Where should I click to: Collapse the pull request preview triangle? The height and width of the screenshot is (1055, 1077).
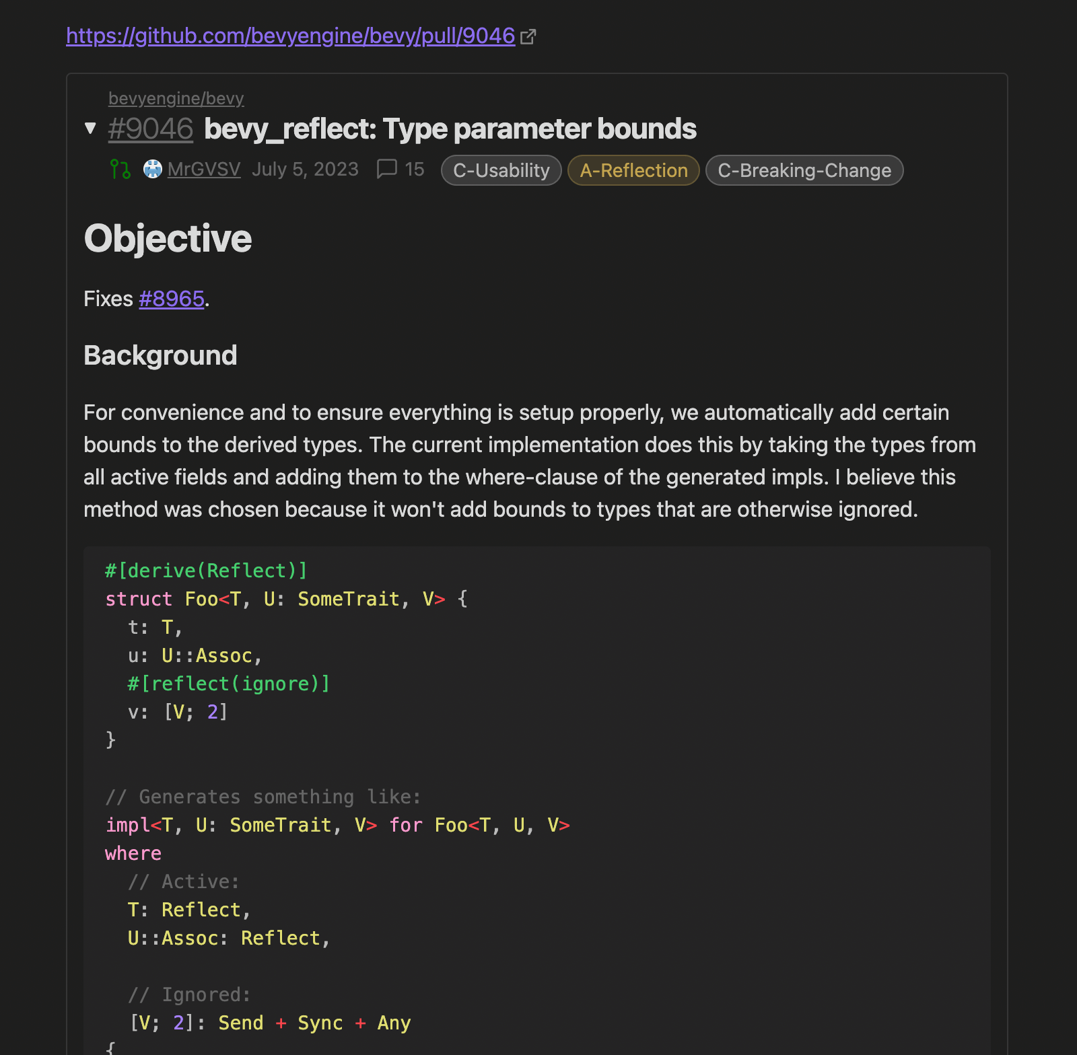[90, 128]
